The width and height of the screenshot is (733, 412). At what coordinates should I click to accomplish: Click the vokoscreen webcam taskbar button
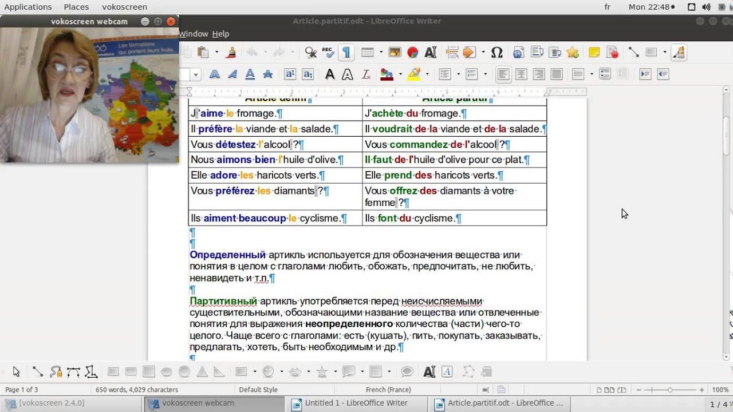[216, 403]
